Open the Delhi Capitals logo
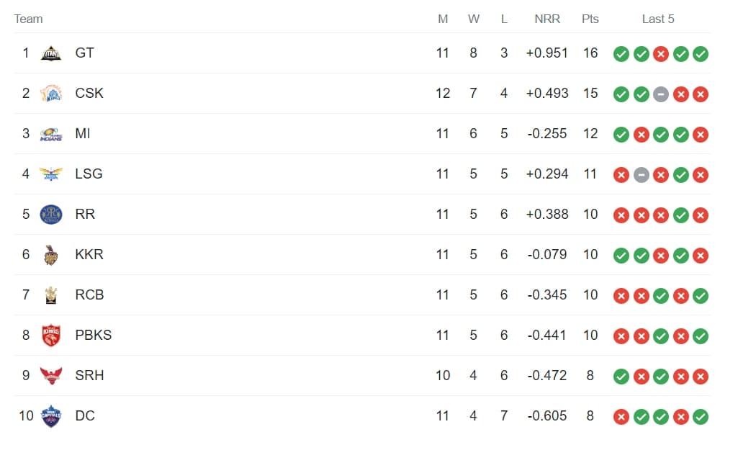 point(51,416)
